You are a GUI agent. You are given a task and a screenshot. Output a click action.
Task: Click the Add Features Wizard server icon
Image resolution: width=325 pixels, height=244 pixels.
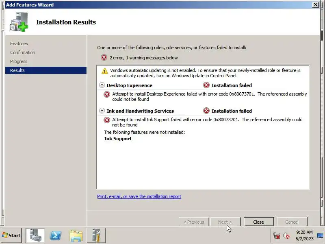[x=18, y=22]
